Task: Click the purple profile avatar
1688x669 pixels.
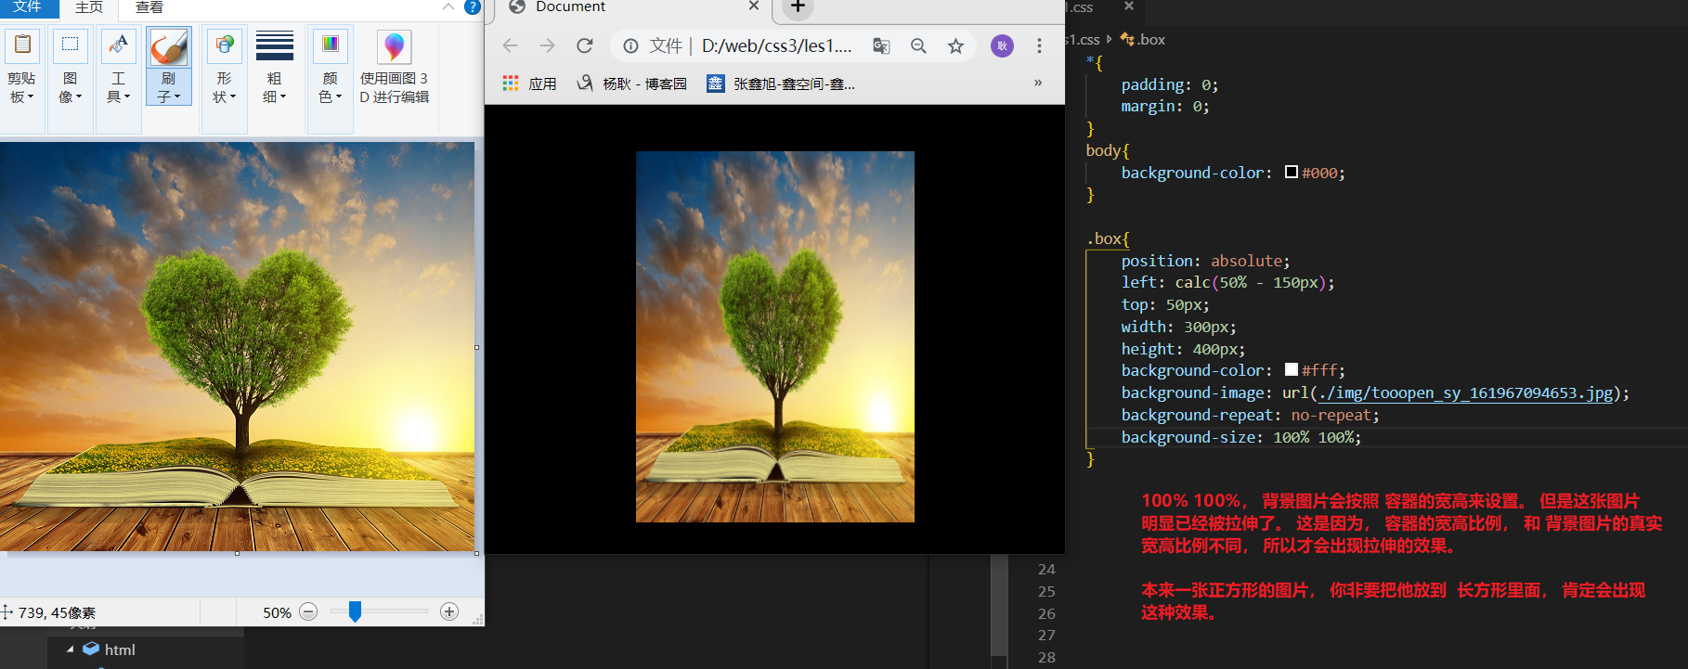Action: [x=1002, y=46]
